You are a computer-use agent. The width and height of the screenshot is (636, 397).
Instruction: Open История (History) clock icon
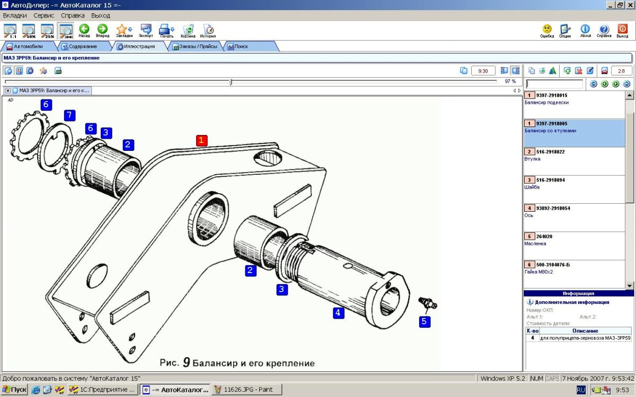tap(208, 30)
